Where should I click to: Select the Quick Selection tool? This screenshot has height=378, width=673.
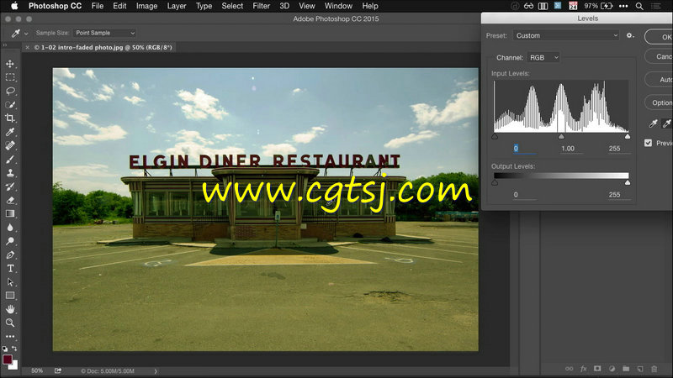pyautogui.click(x=10, y=104)
